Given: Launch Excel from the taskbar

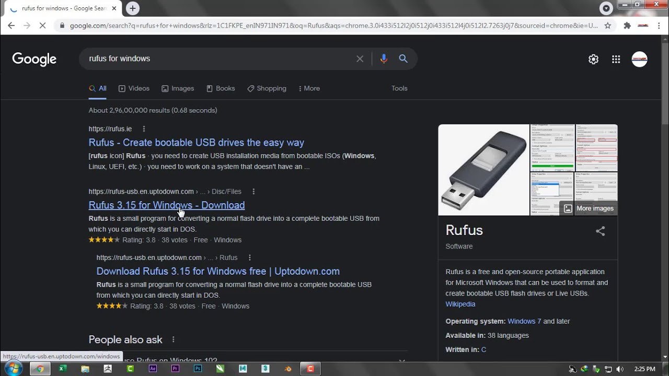Looking at the screenshot, I should pyautogui.click(x=63, y=369).
